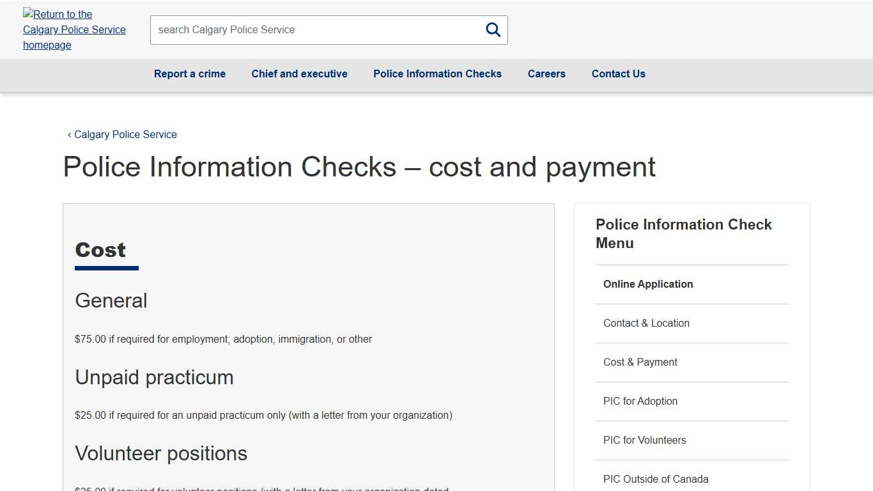The width and height of the screenshot is (873, 491).
Task: Open the PIC for Adoption page
Action: point(640,401)
